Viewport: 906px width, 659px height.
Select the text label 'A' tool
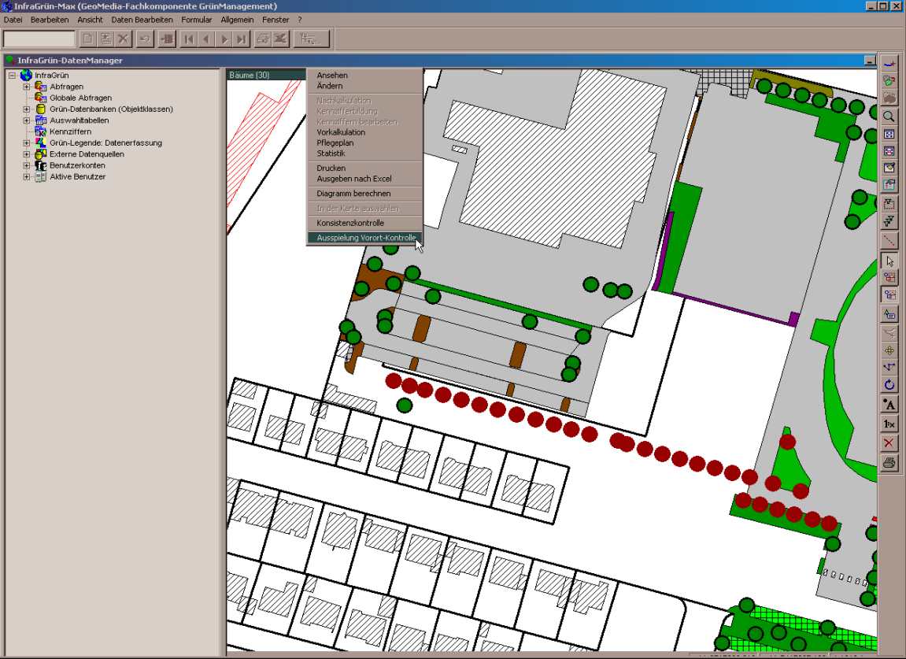pos(889,405)
